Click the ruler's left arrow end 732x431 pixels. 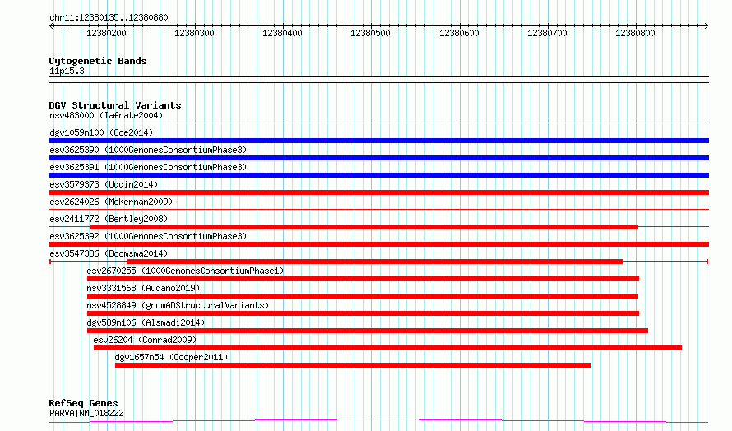51,26
